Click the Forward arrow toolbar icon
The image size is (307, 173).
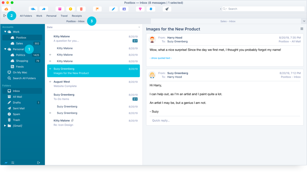pos(44,9)
